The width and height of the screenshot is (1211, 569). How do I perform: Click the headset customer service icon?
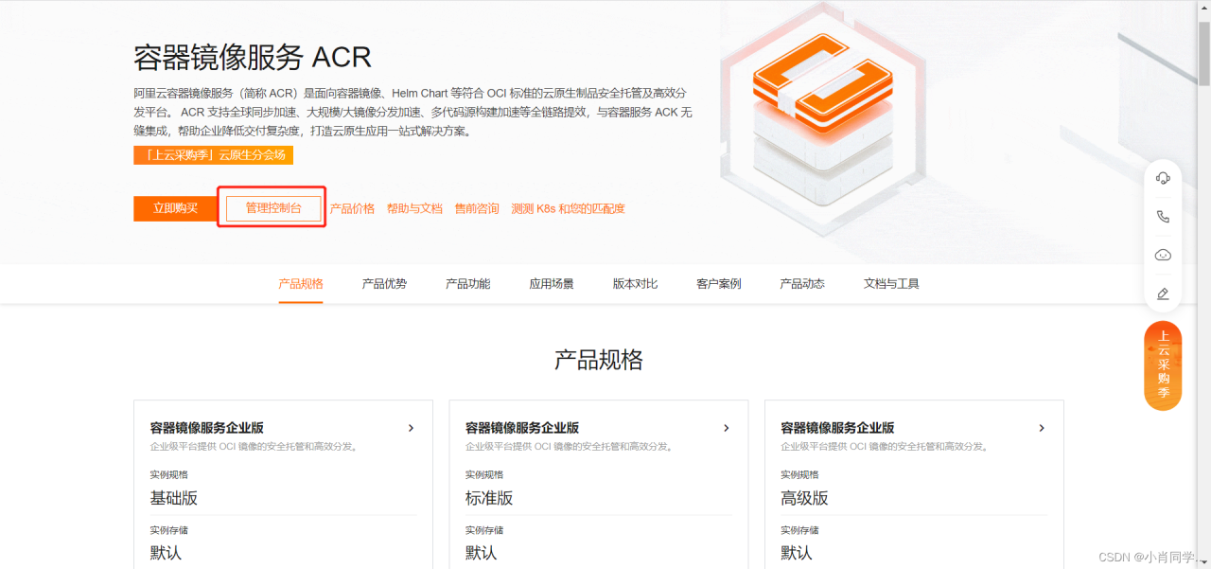point(1162,178)
